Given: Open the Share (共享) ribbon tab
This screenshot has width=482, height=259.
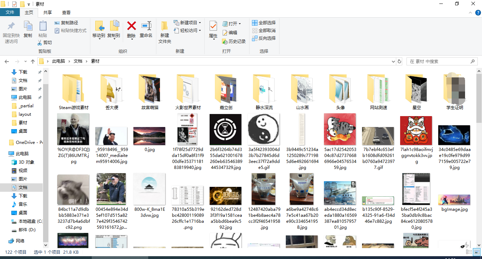Looking at the screenshot, I should tap(48, 12).
